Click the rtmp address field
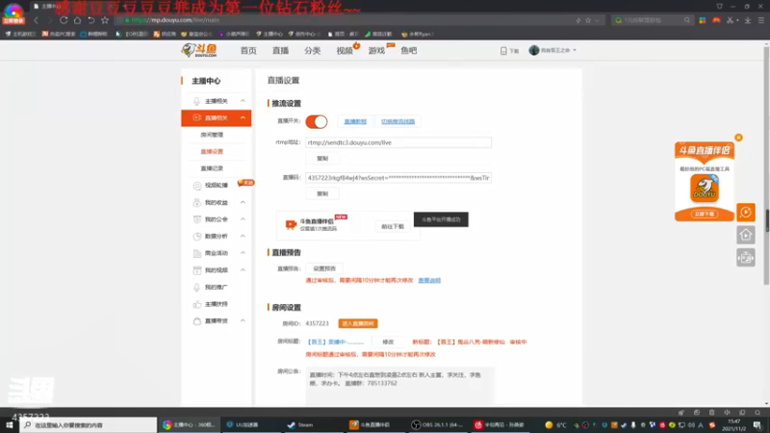 click(x=398, y=142)
